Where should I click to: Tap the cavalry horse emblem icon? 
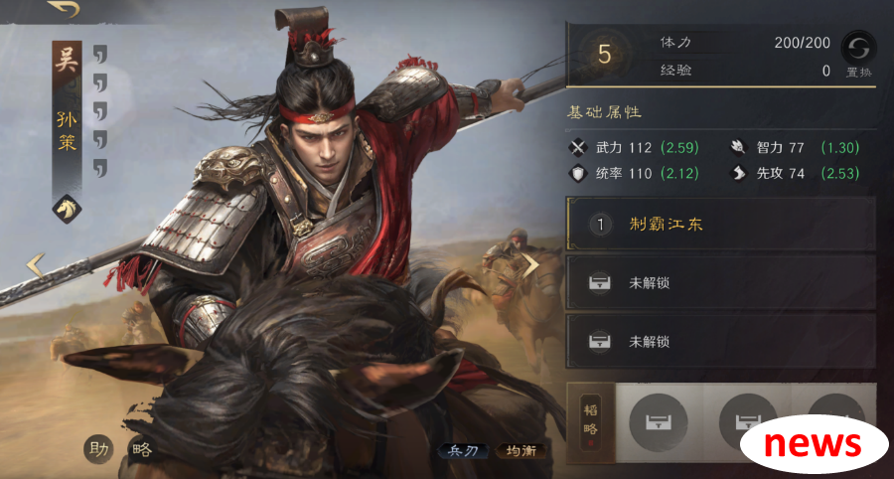tap(67, 209)
